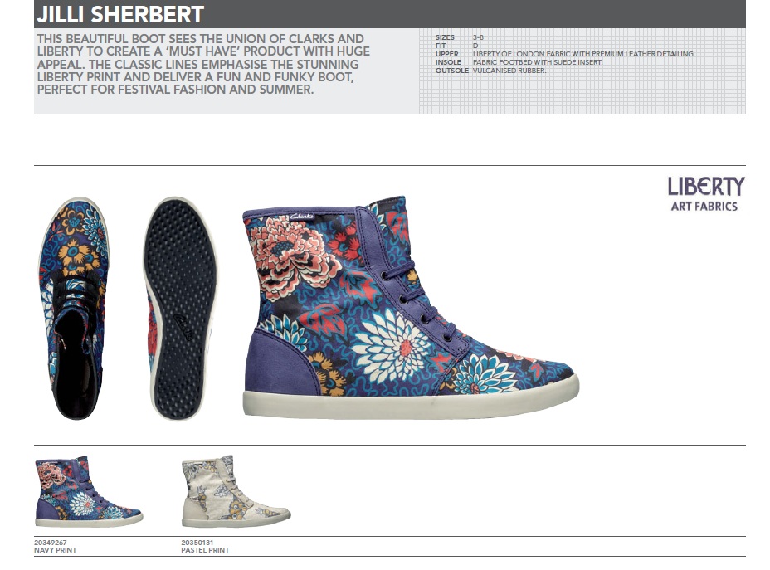The width and height of the screenshot is (770, 570).
Task: Click the OUTSOLE vulcanised rubber text
Action: [509, 71]
